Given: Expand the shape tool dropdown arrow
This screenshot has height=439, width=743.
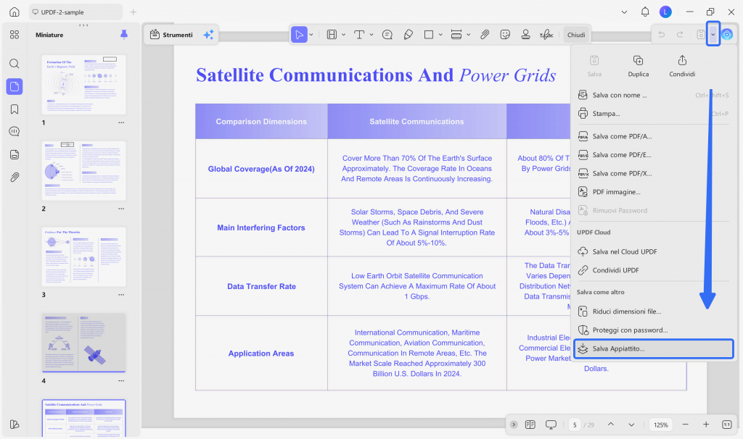Looking at the screenshot, I should (x=440, y=35).
